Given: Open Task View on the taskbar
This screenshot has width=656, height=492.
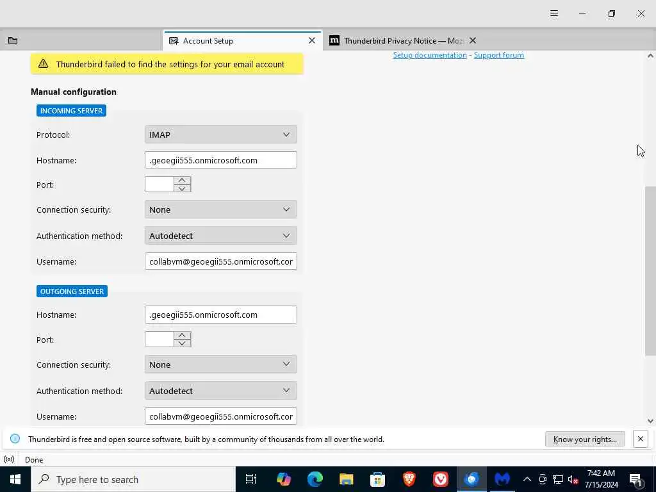Looking at the screenshot, I should click(251, 479).
